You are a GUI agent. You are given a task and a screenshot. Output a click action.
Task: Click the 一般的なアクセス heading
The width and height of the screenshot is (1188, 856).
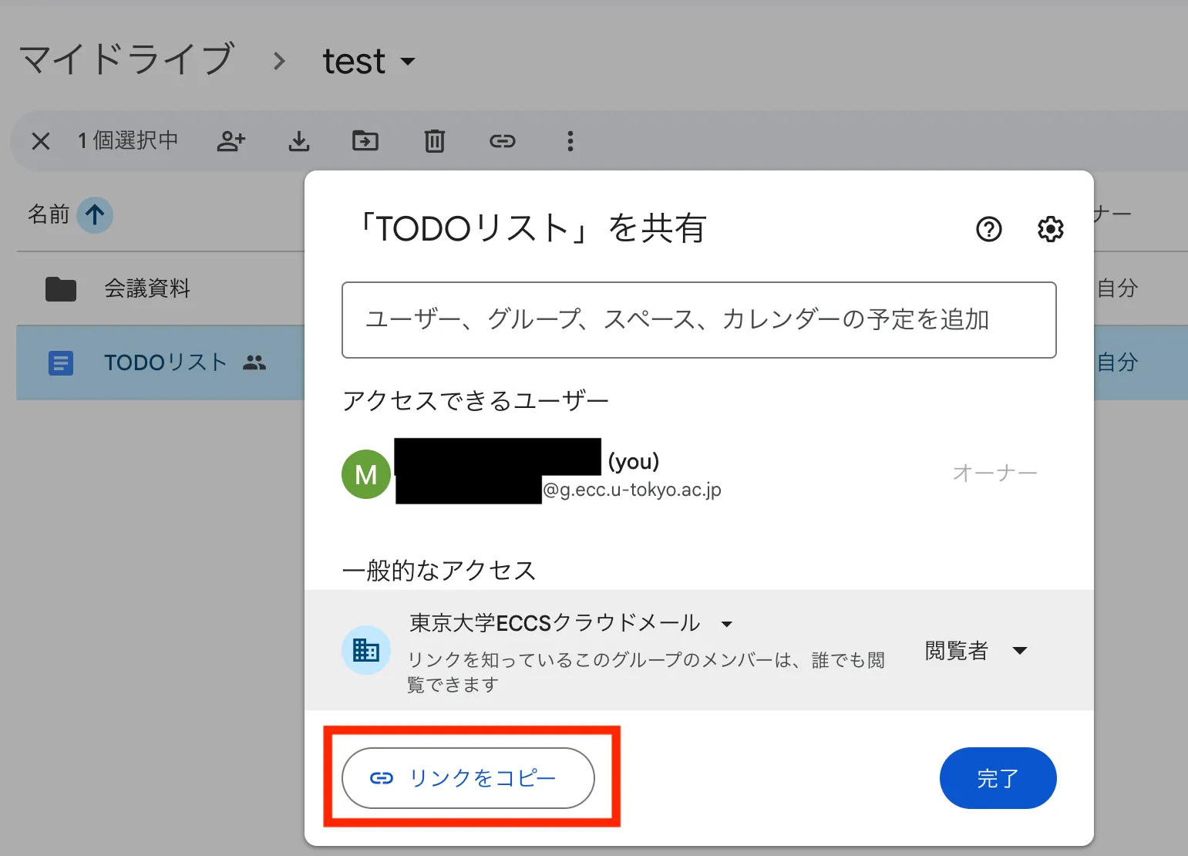tap(439, 571)
